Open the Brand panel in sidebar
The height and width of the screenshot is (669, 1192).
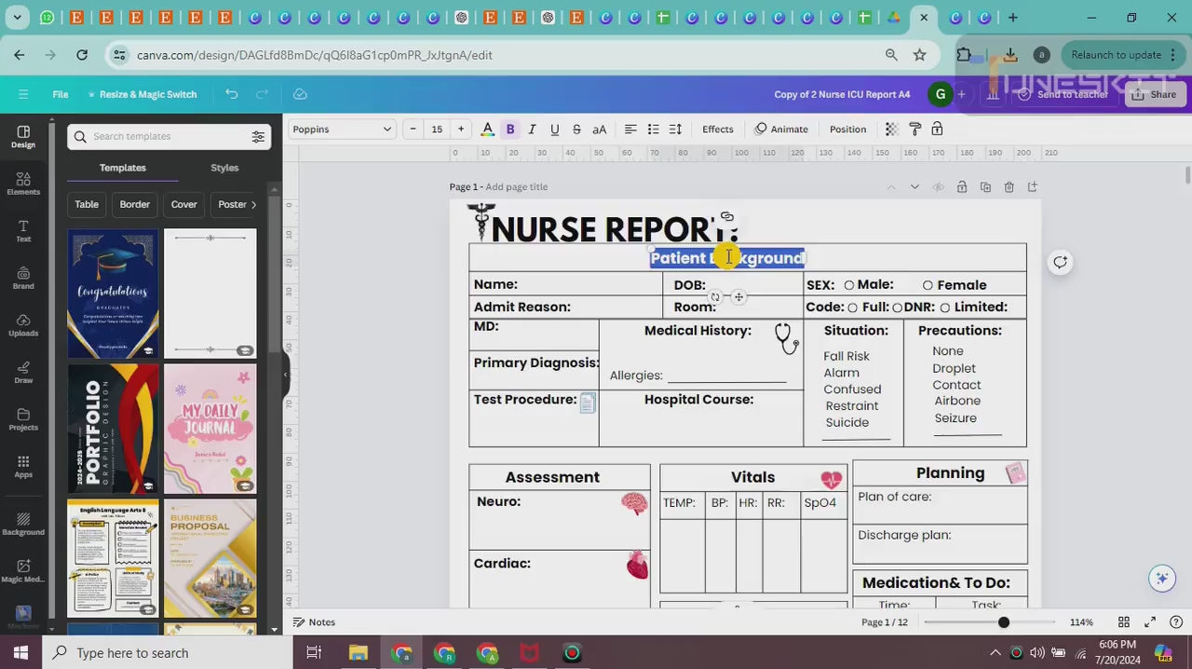coord(23,278)
